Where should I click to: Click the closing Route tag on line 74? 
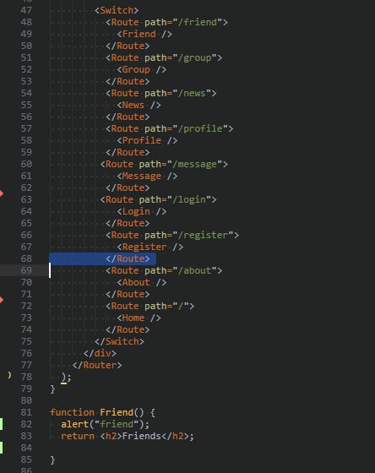coord(128,329)
